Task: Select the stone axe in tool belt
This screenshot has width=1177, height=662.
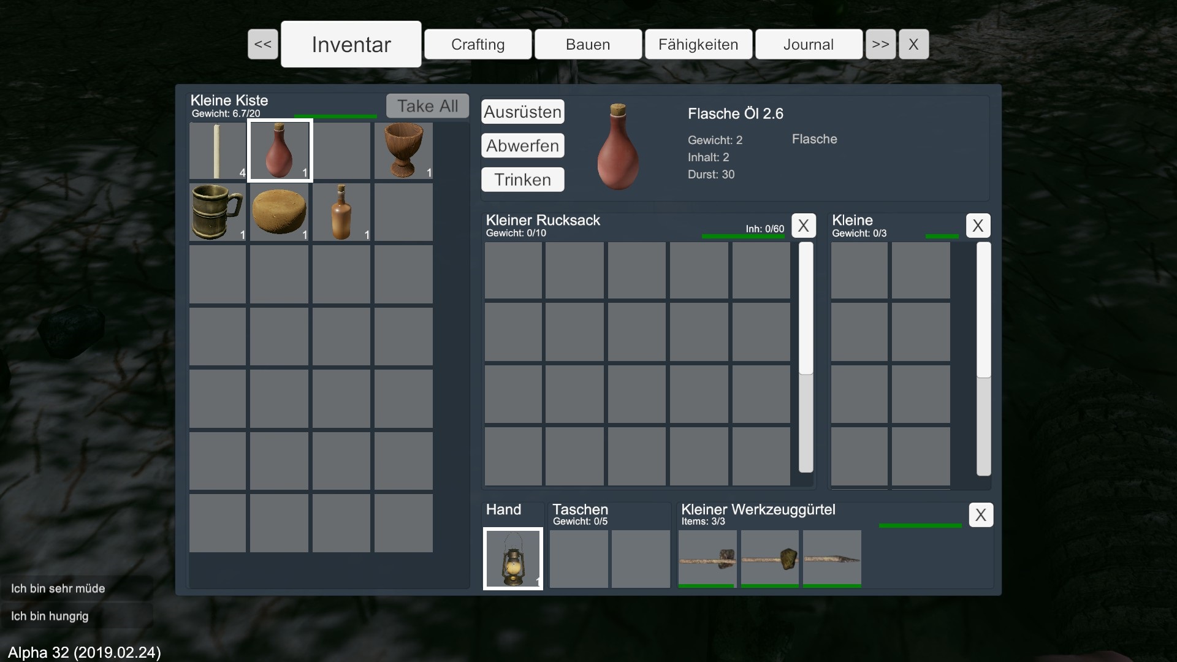Action: coord(770,558)
